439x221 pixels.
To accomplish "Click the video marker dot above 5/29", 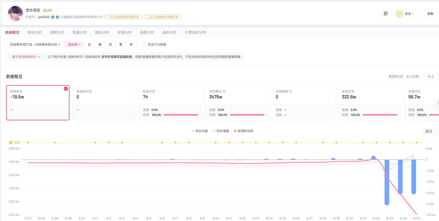I will tap(55, 142).
